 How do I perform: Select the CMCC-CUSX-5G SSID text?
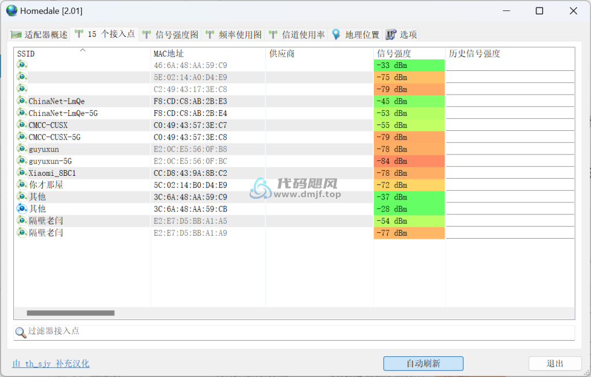55,137
